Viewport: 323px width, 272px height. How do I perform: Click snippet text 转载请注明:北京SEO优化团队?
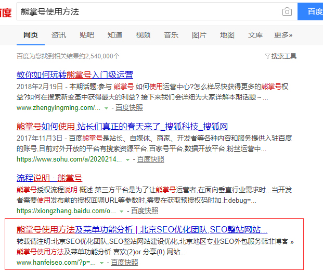pos(62,241)
